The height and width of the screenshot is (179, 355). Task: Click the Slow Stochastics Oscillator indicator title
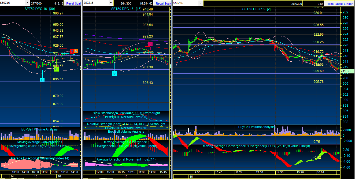coord(126,115)
